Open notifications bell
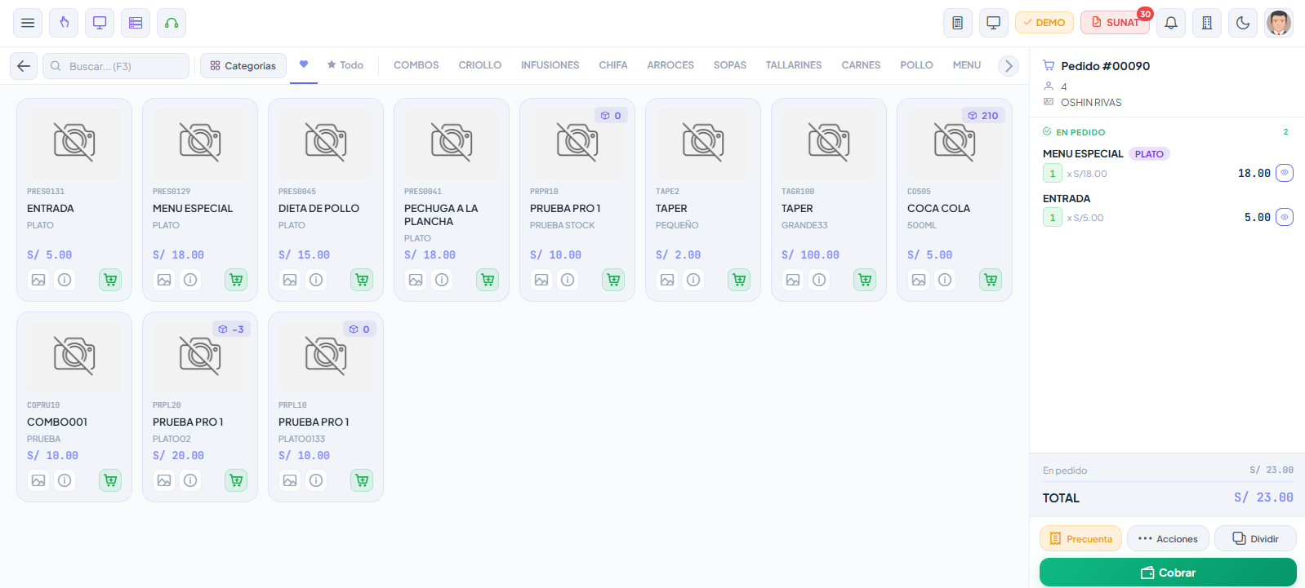Screen dimensions: 1305x588 (x=1171, y=23)
